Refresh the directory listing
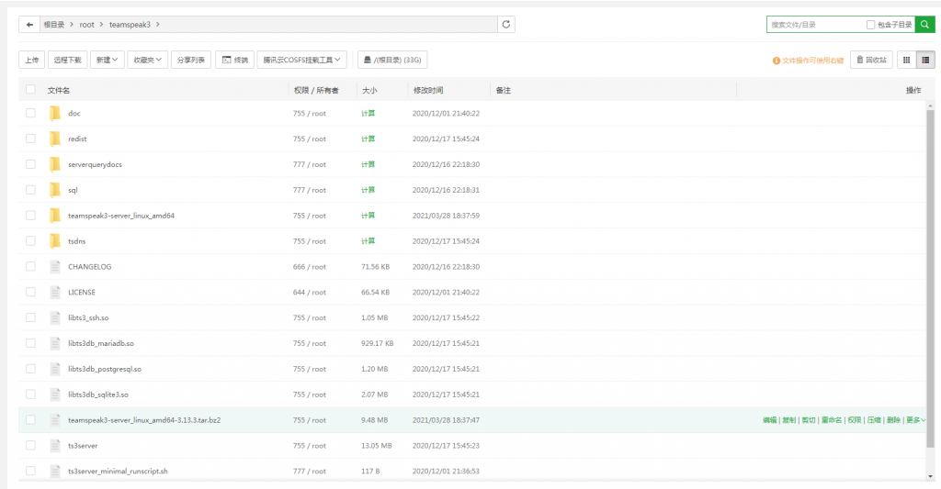This screenshot has width=941, height=489. (x=506, y=25)
